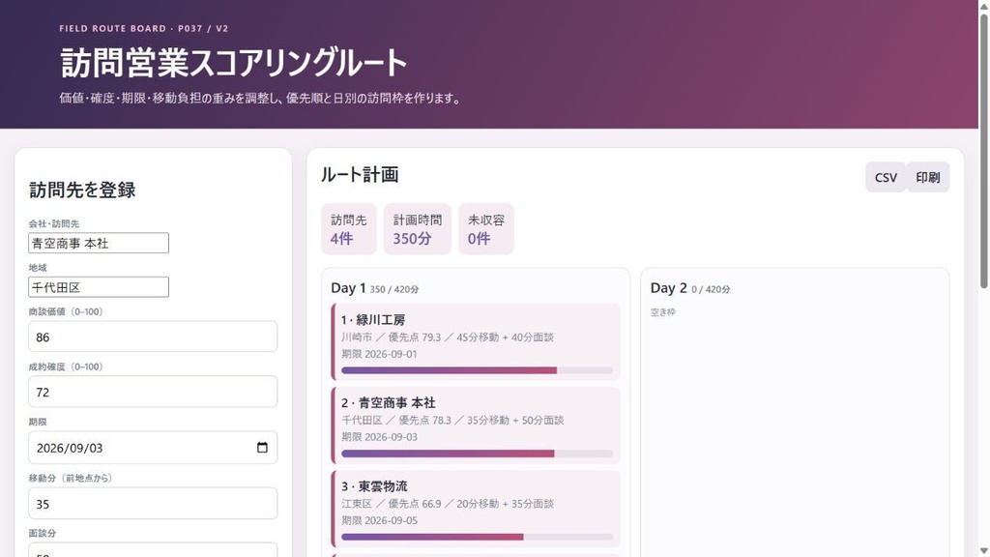Click the Day 2 column heading
The image size is (990, 557).
click(x=690, y=288)
